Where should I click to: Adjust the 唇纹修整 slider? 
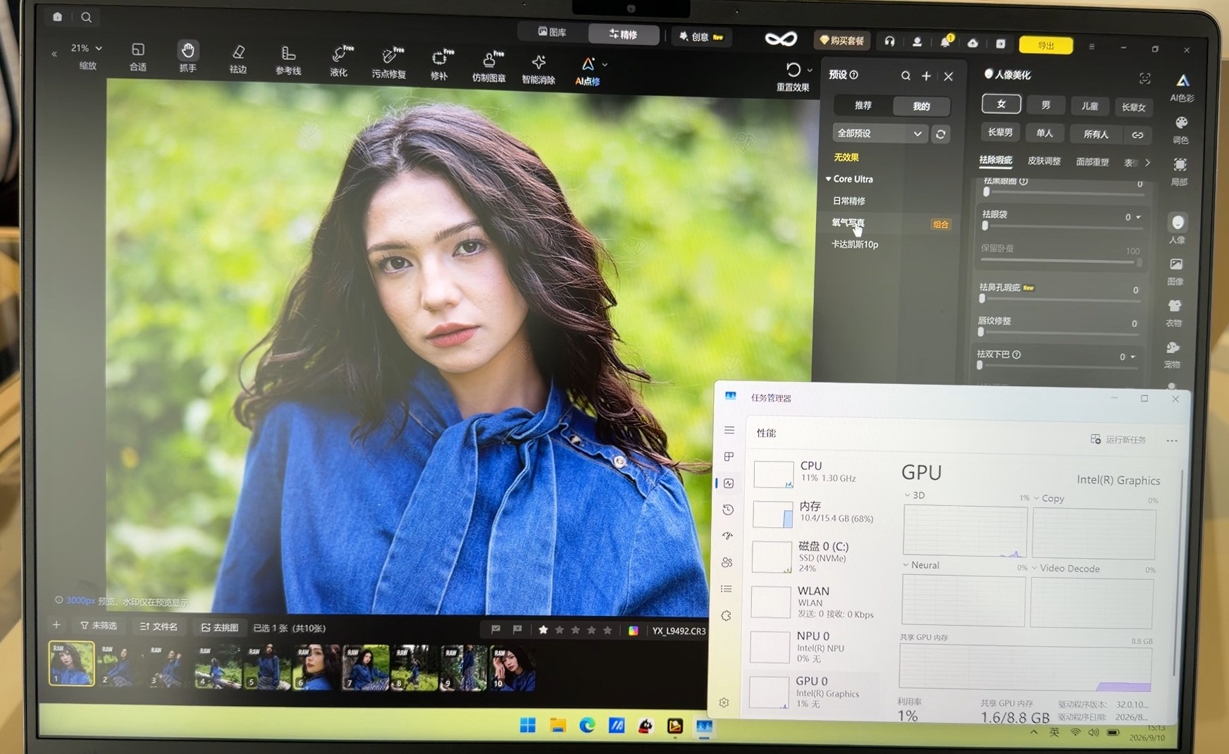tap(1057, 333)
